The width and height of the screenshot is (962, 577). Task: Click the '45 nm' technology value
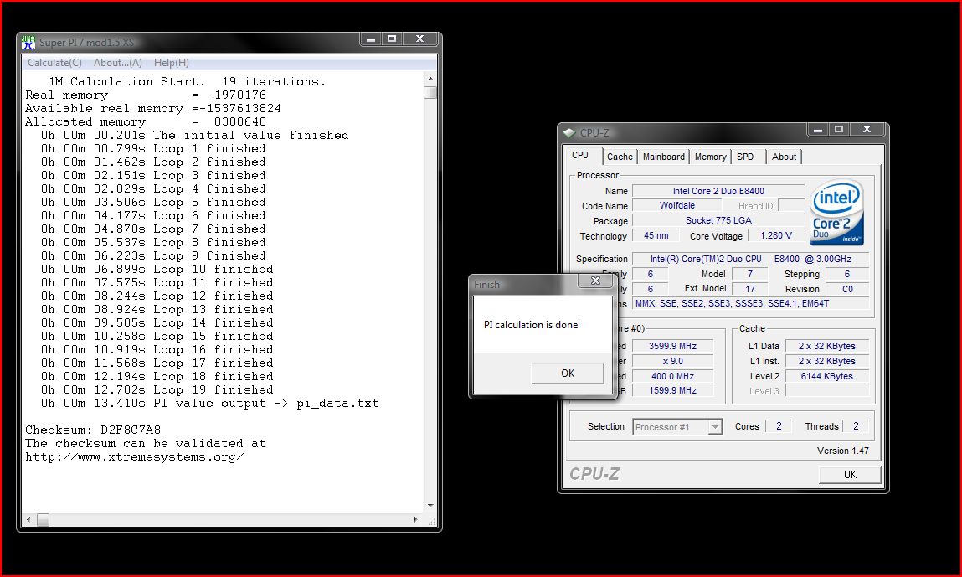pyautogui.click(x=656, y=235)
